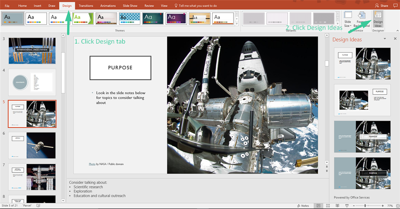Viewport: 400px width, 209px height.
Task: Toggle the Notes pane button
Action: (x=303, y=206)
